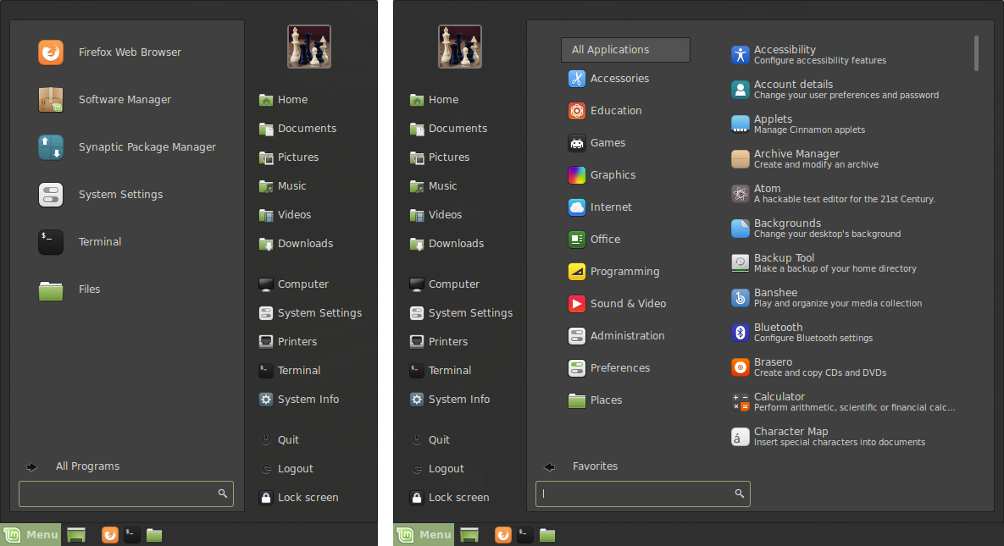Expand the All Programs view

point(86,466)
